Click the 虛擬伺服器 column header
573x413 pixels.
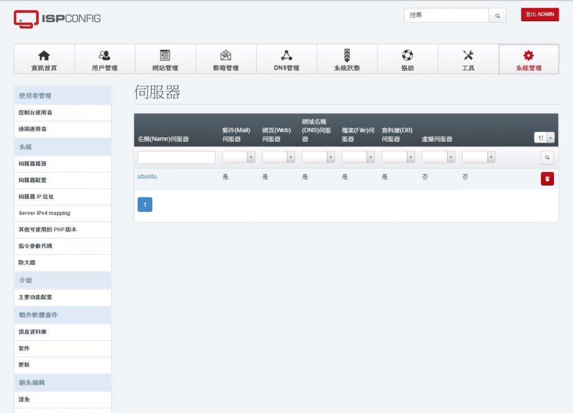click(437, 139)
